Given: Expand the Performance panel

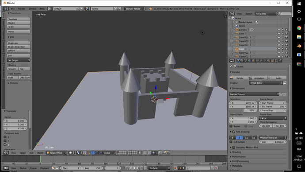Looking at the screenshot, I should pos(239,156).
